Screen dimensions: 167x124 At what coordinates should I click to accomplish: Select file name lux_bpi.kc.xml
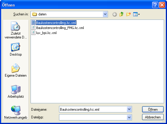46,33
